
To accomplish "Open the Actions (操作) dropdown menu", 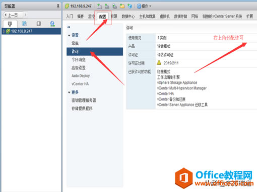I will pos(144,7).
